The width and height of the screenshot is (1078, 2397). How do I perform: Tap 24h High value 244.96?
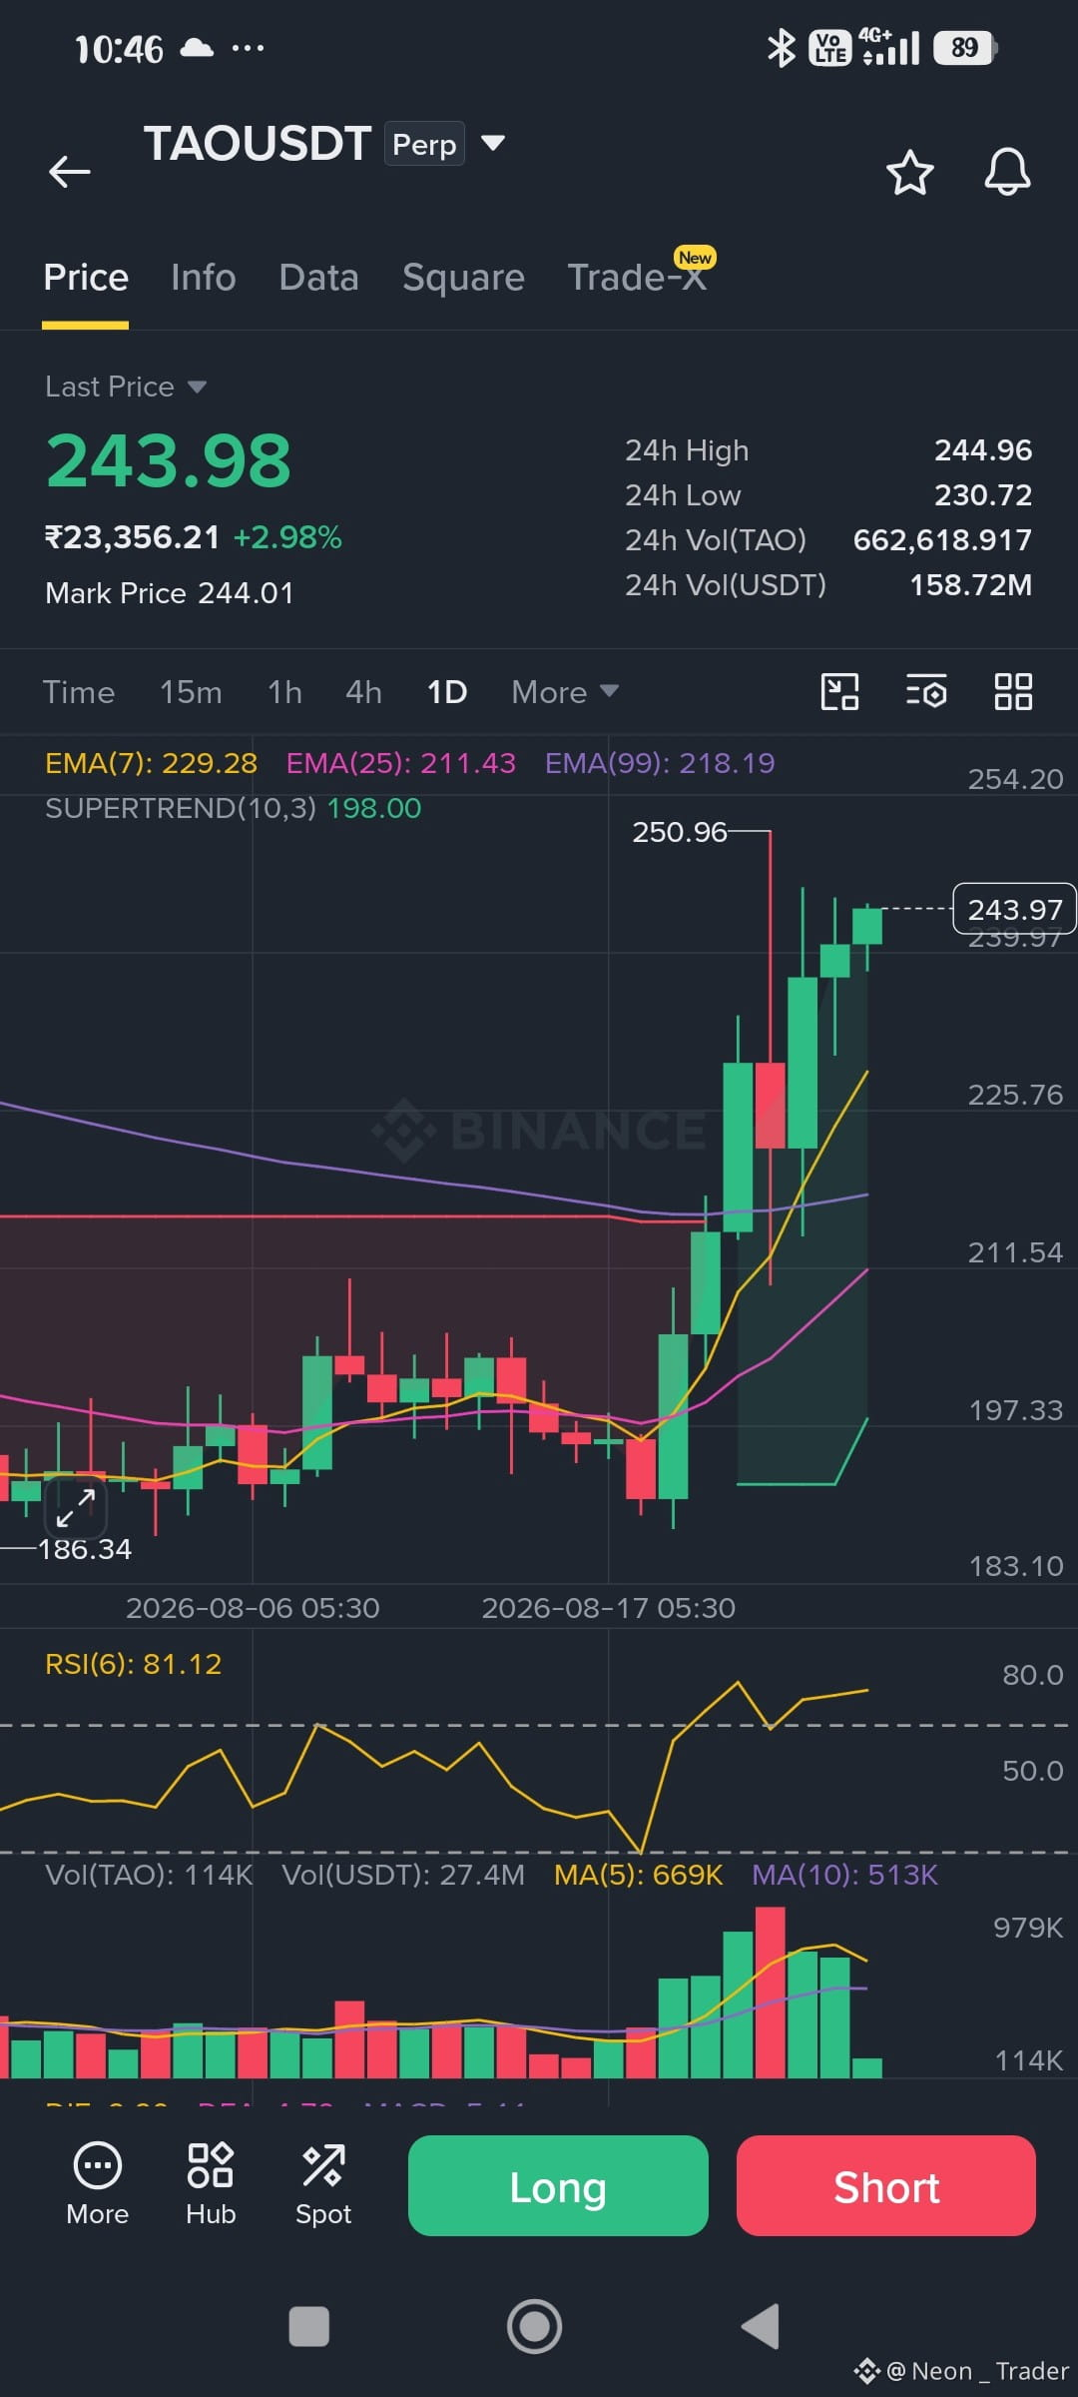(x=983, y=450)
